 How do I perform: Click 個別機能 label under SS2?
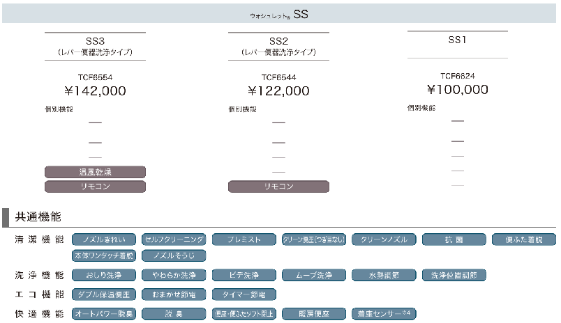[242, 109]
